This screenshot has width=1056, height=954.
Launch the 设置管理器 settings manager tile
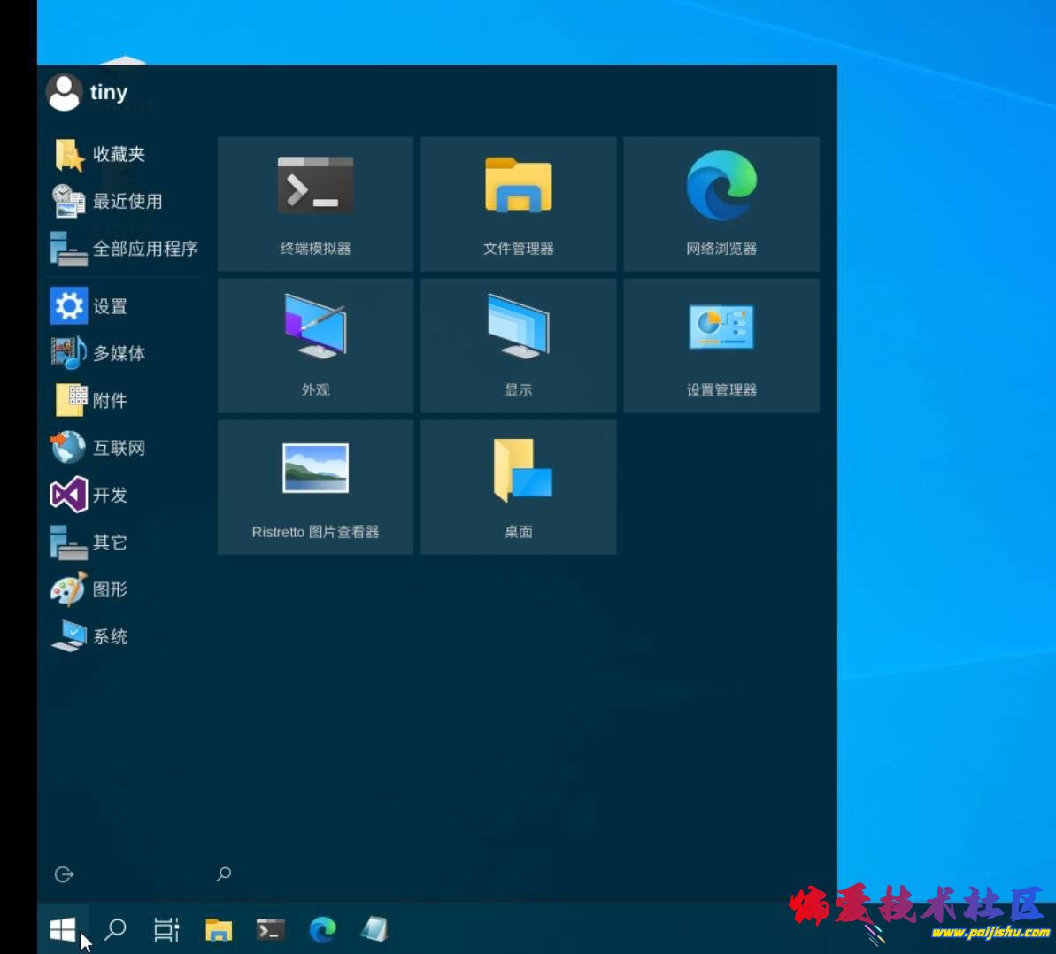point(721,345)
